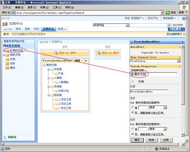Click the 文档中心 site logo icon

(5, 24)
